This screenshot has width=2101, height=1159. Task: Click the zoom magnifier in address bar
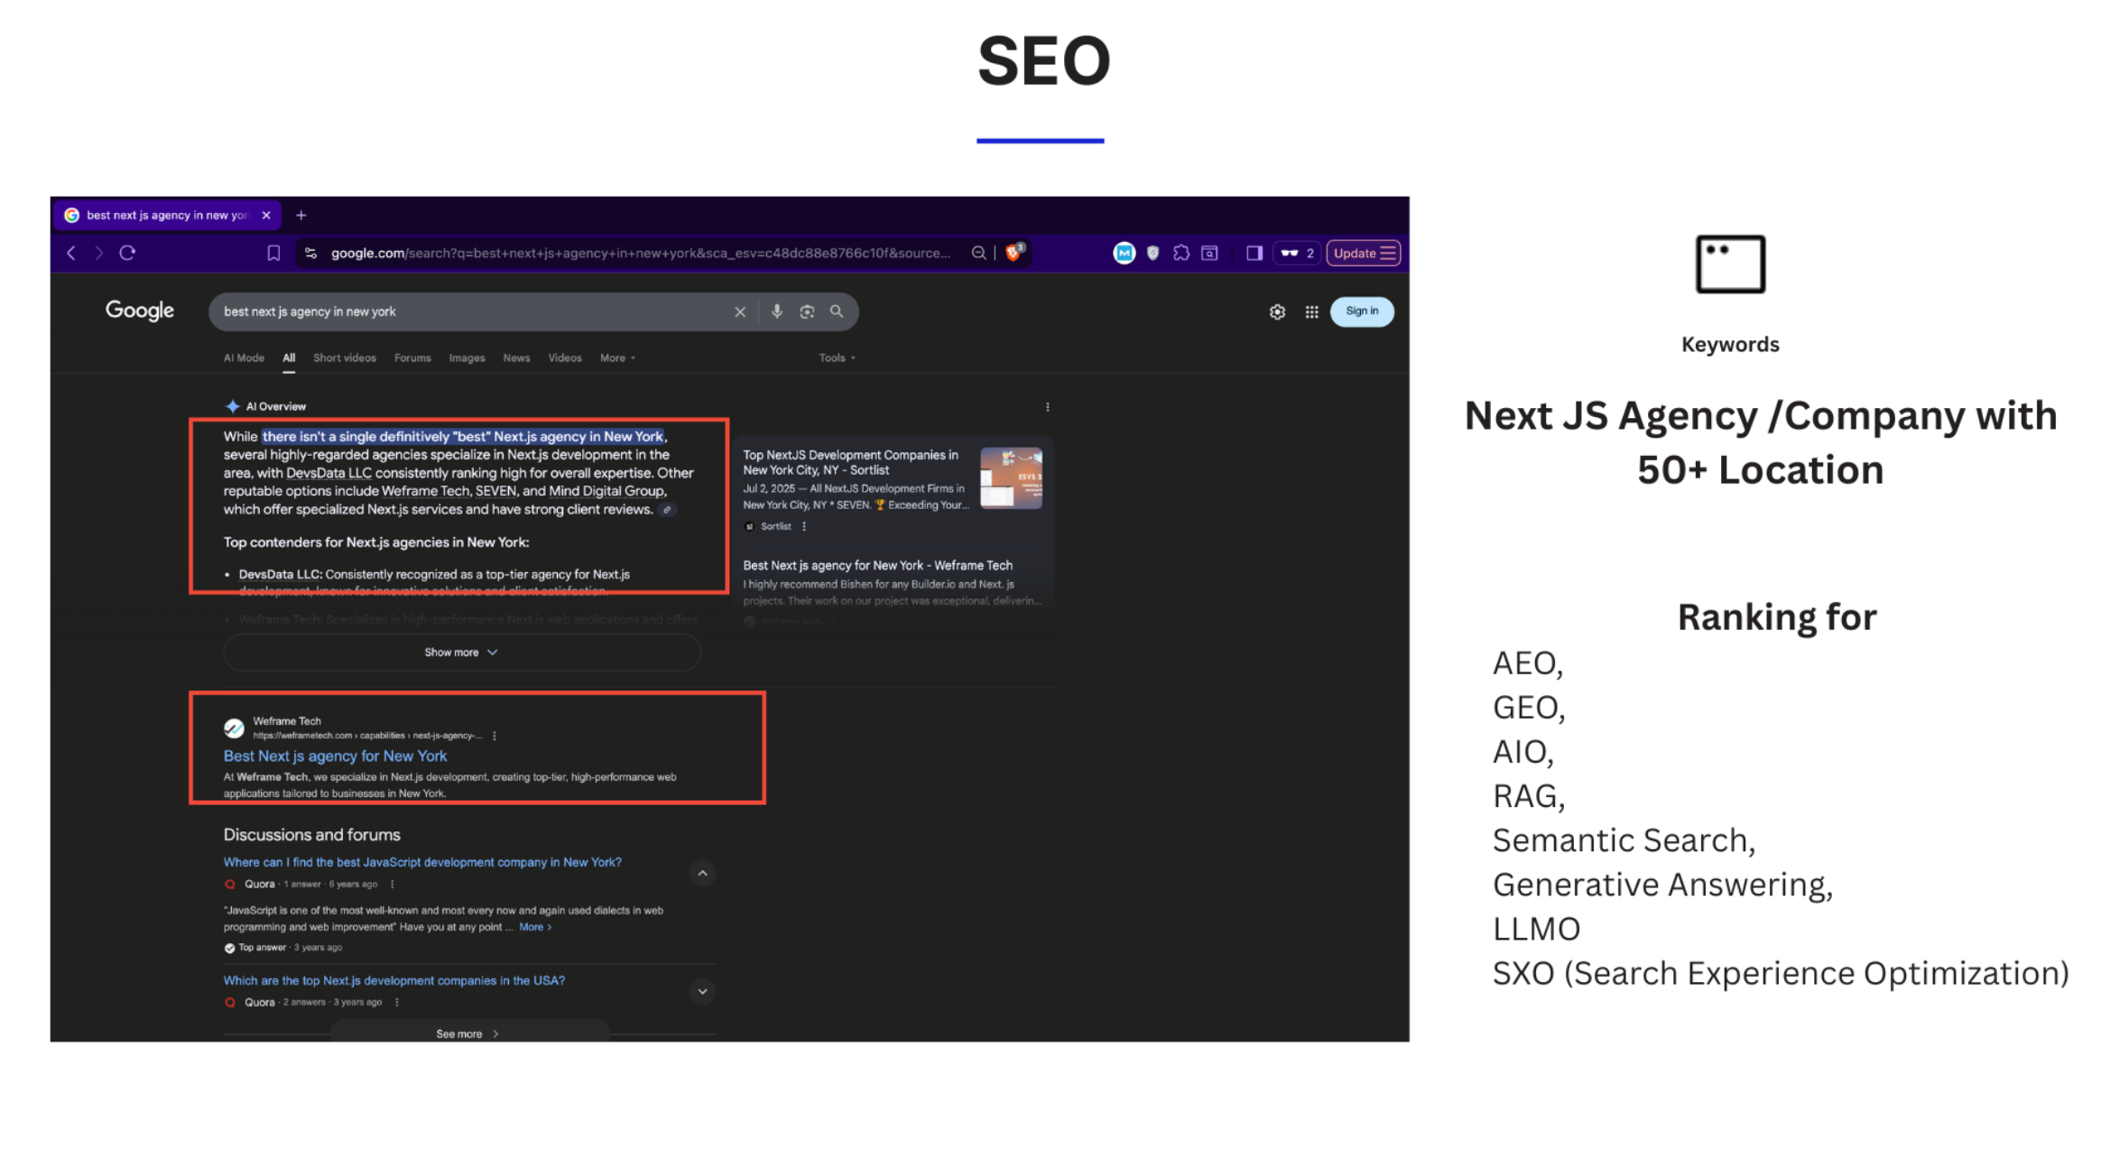click(x=978, y=254)
